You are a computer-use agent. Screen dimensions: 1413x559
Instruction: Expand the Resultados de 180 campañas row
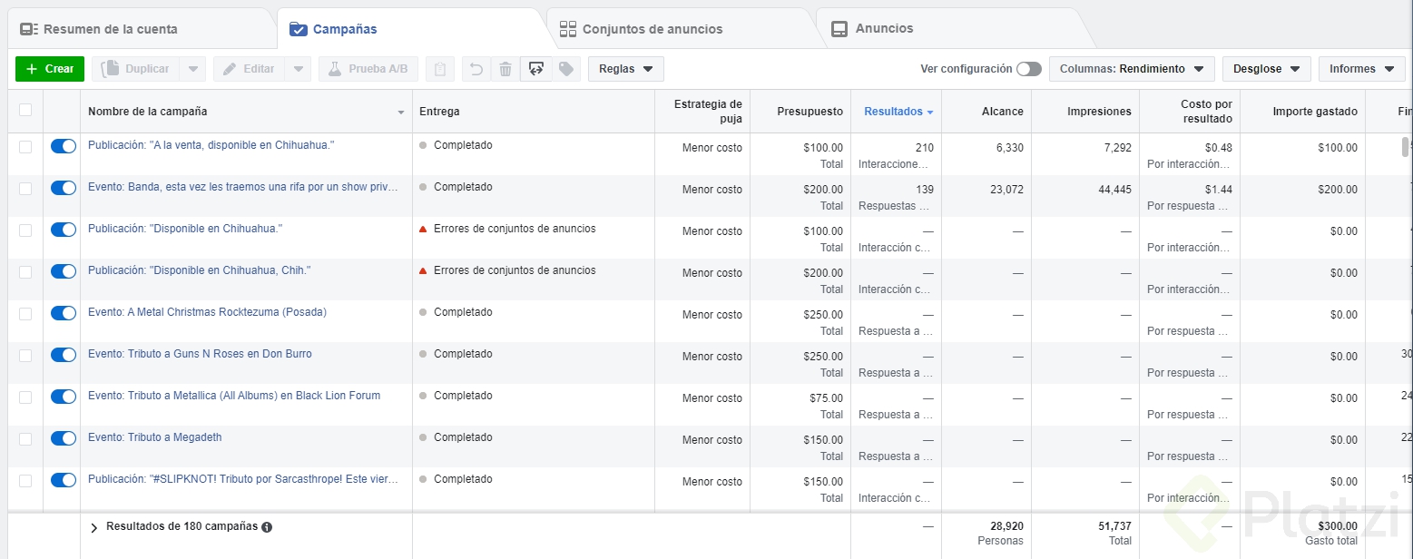93,526
